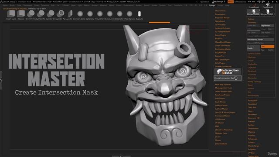Expand ZBrush To Photoshop section
The height and width of the screenshot is (157, 279).
pyautogui.click(x=224, y=130)
